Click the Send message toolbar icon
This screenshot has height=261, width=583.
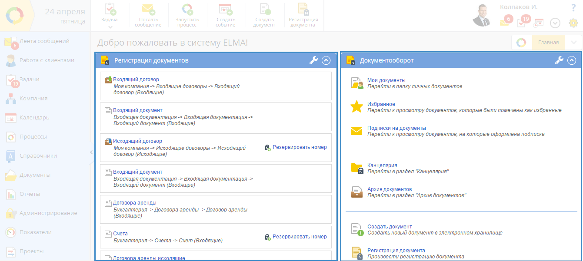(x=148, y=9)
